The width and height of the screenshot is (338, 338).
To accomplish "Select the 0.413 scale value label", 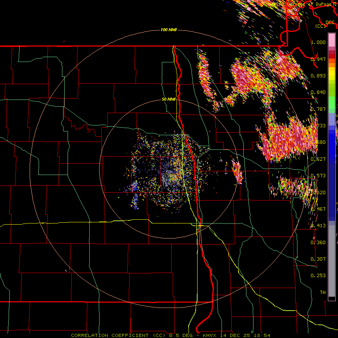I will point(318,226).
